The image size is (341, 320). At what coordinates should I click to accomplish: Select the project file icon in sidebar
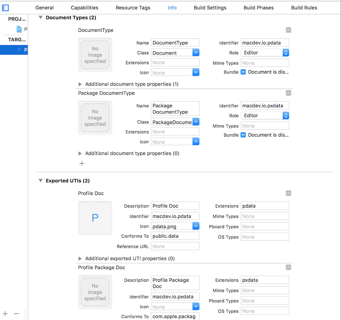[19, 29]
